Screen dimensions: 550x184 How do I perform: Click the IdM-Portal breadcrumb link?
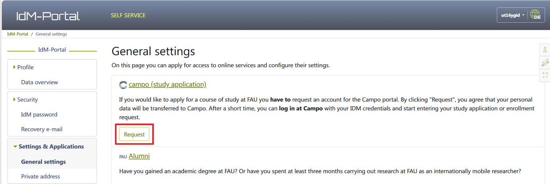18,34
